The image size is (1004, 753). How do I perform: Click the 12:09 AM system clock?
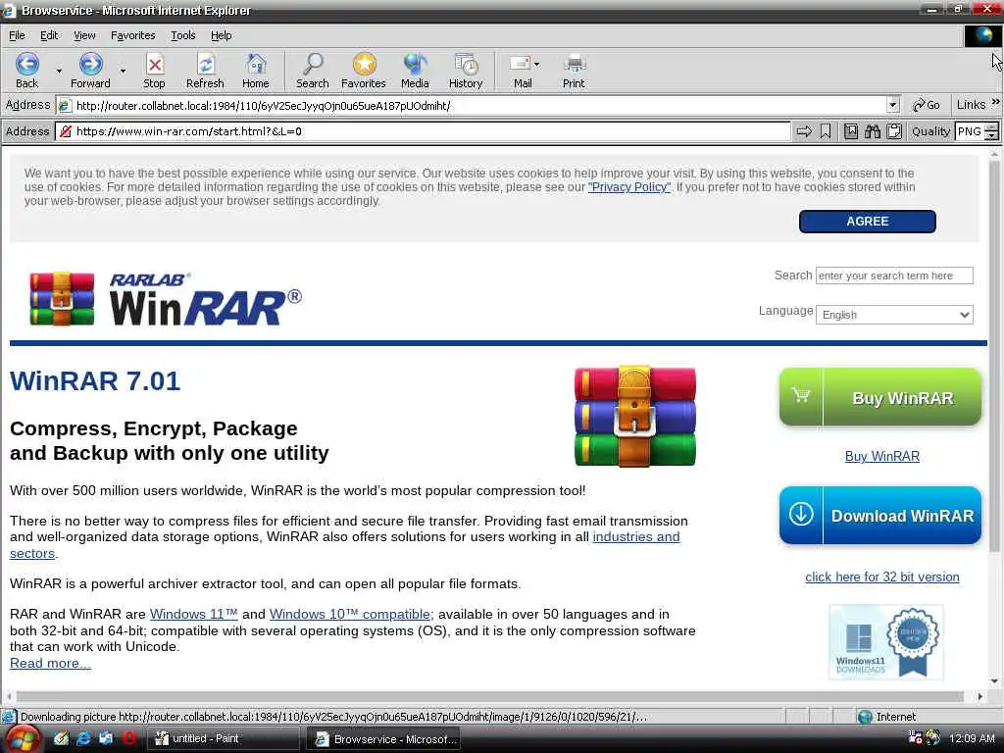tap(972, 738)
